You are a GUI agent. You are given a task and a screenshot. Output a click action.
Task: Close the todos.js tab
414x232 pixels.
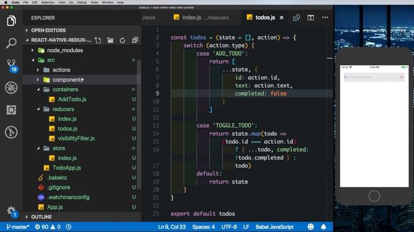pos(281,17)
